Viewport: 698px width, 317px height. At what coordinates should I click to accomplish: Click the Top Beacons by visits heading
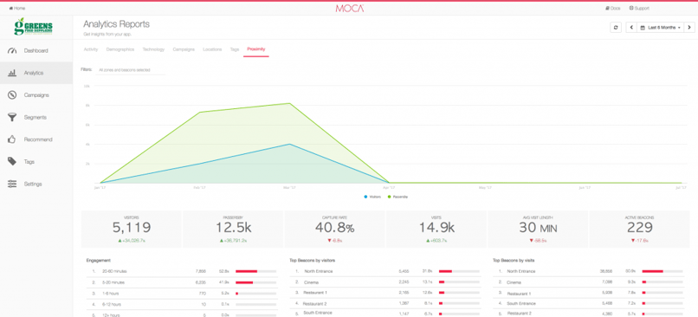coord(514,261)
